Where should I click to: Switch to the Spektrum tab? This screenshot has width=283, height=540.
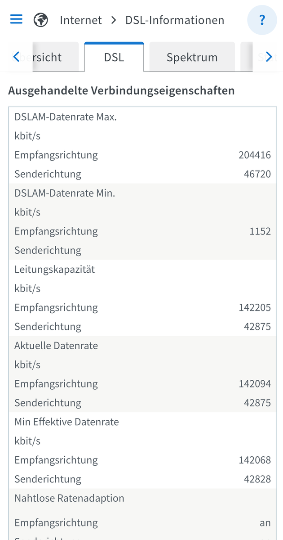pyautogui.click(x=192, y=57)
